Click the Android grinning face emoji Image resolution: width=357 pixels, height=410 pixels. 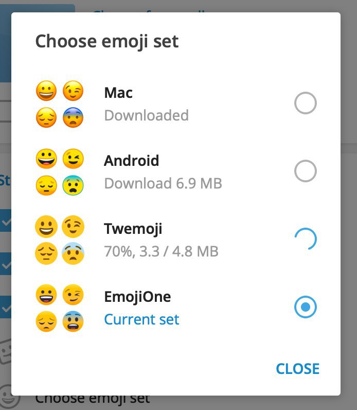click(x=46, y=159)
